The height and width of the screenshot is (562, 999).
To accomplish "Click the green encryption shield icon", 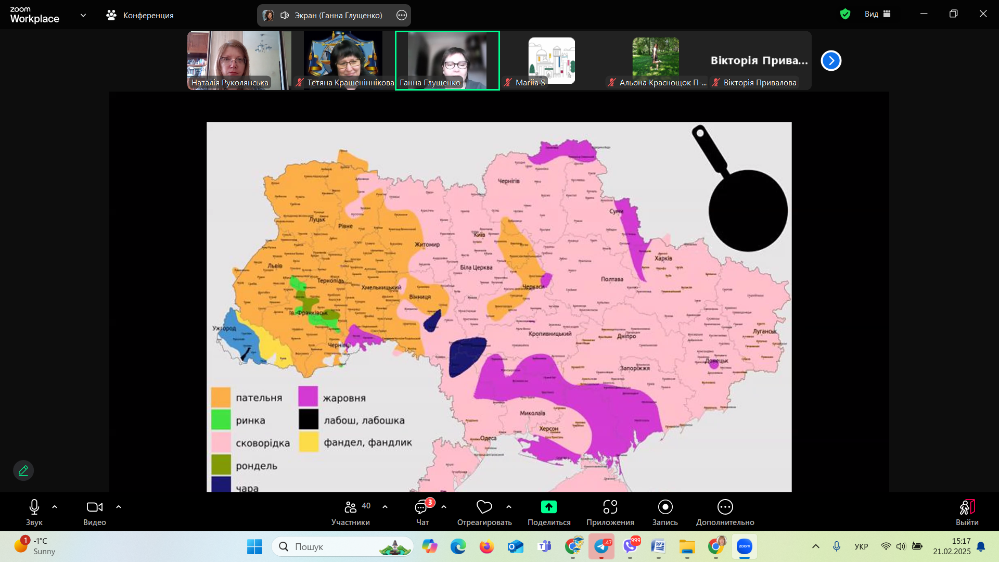I will click(x=845, y=14).
